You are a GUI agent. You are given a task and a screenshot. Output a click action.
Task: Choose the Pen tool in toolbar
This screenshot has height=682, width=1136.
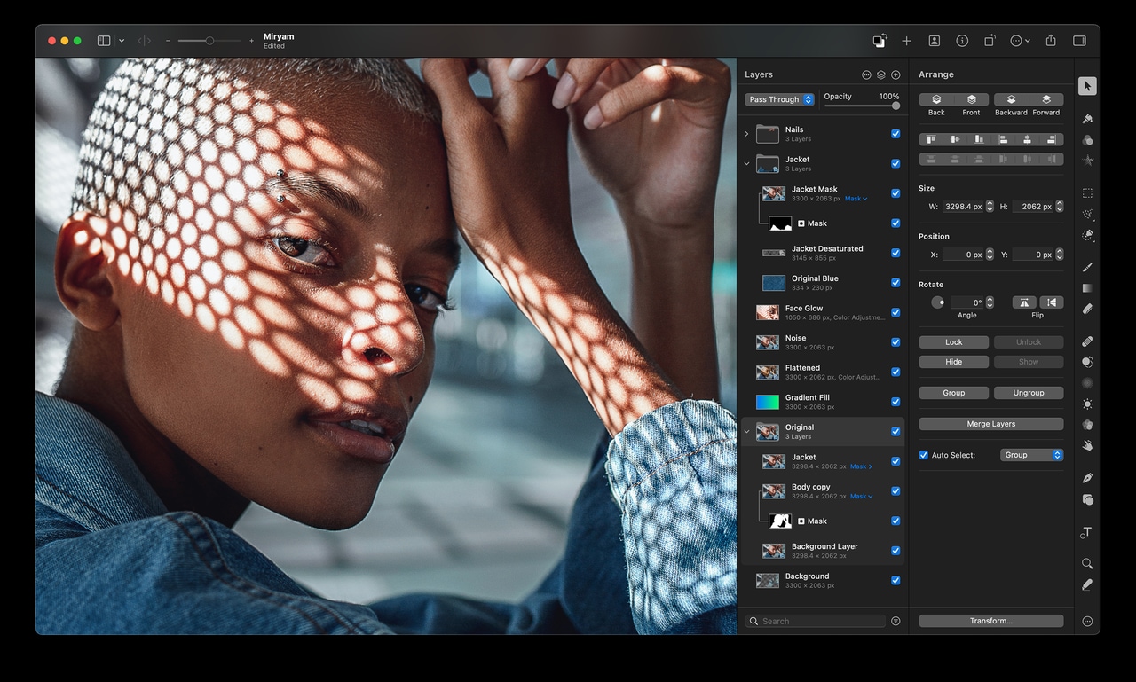(x=1087, y=478)
